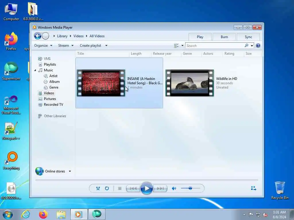
Task: Select the INSANE Hazbin Hotel video thumbnail
Action: pos(101,83)
